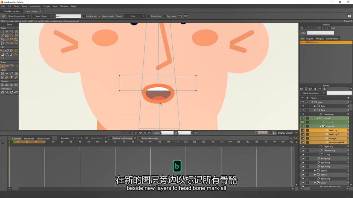Screen dimensions: 353x198
Task: Select the Eyedropper layer tool
Action: [16, 77]
